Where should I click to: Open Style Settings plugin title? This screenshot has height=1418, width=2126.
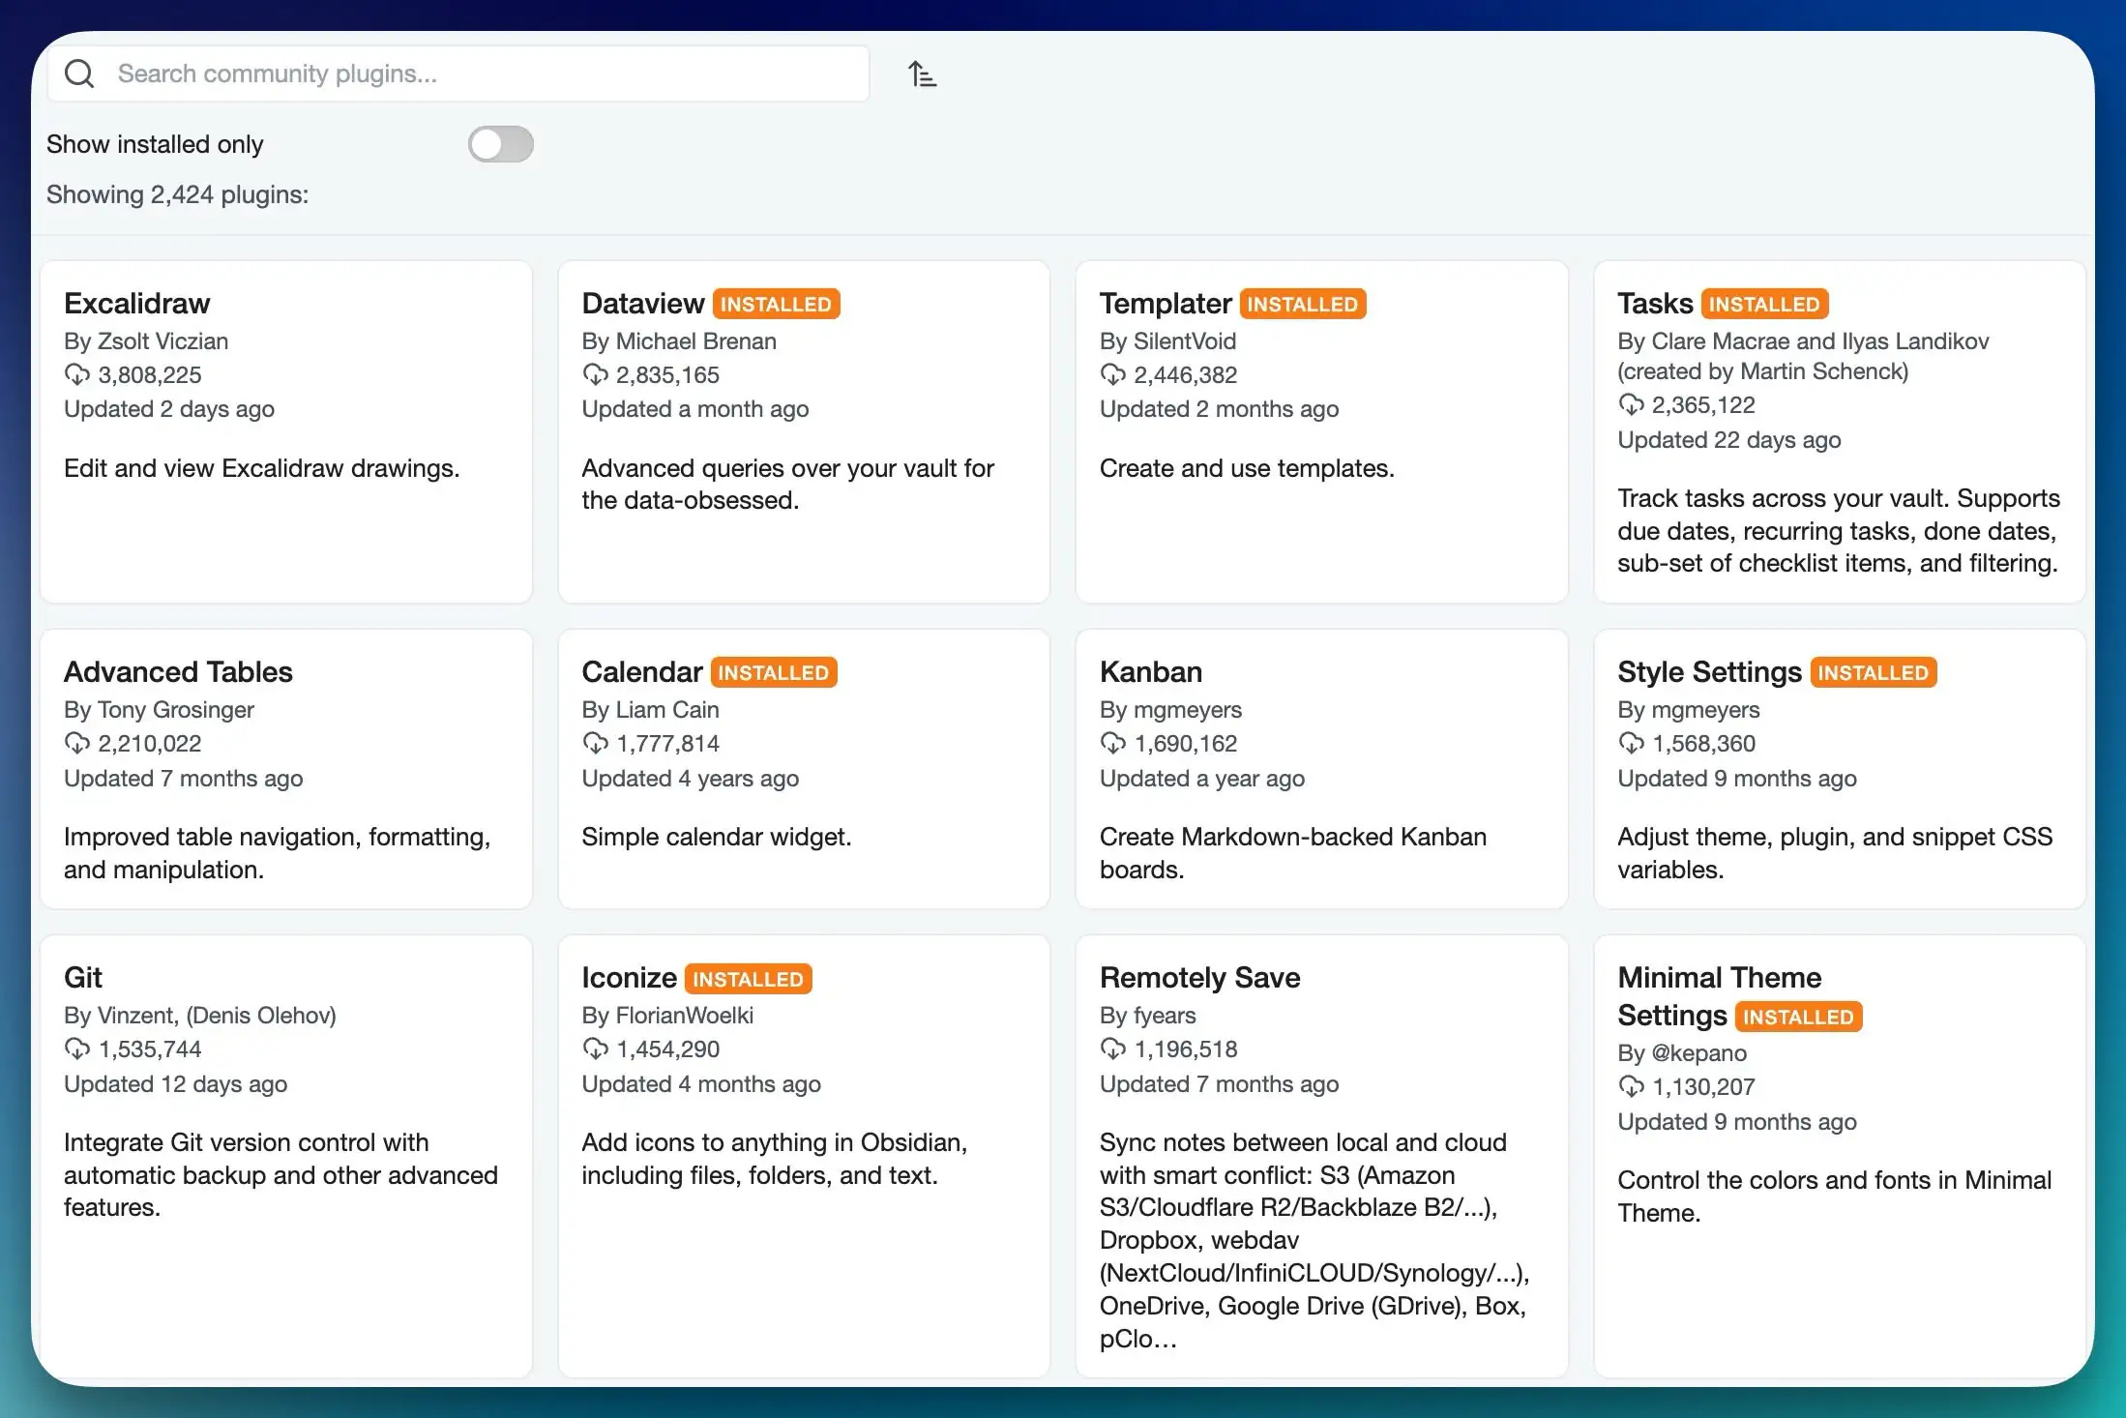(x=1708, y=671)
